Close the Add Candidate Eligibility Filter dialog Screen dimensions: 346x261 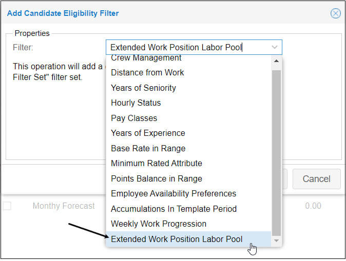[336, 13]
